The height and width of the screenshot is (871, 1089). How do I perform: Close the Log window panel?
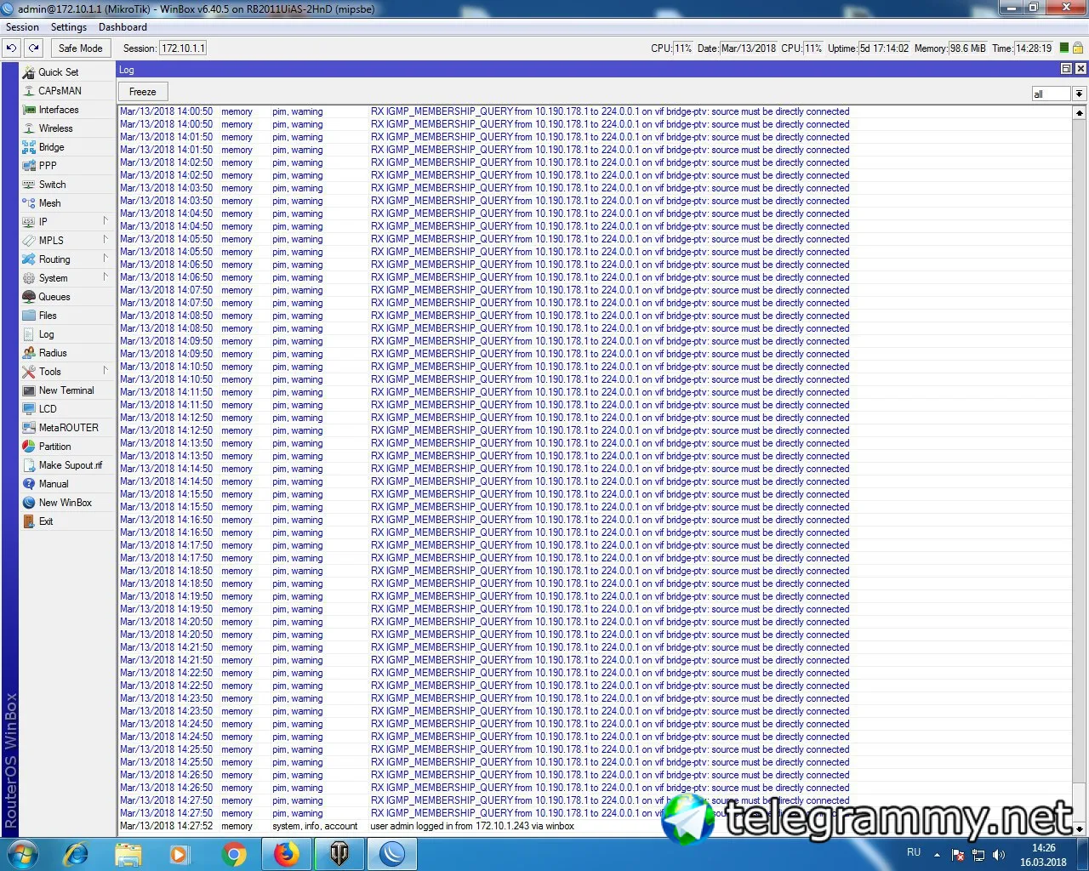click(1080, 69)
